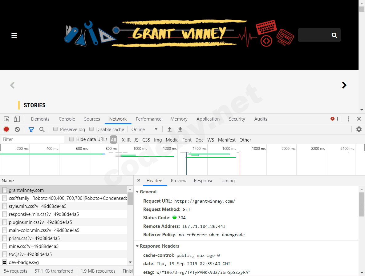Filter requests by JS
This screenshot has height=276, width=365.
point(136,140)
